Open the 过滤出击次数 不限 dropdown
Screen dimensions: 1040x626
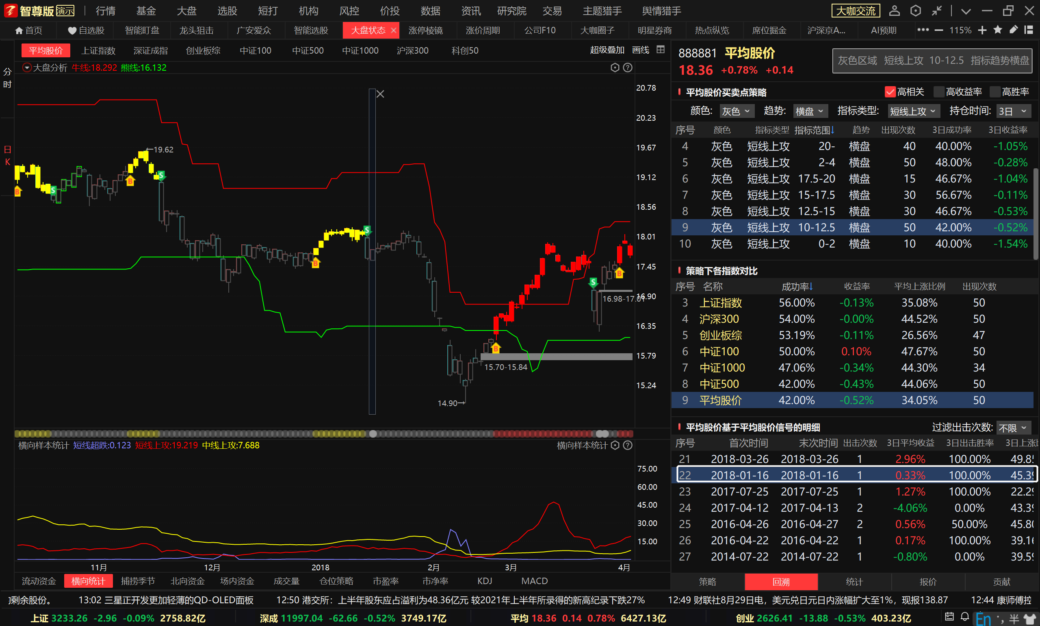tap(1013, 428)
